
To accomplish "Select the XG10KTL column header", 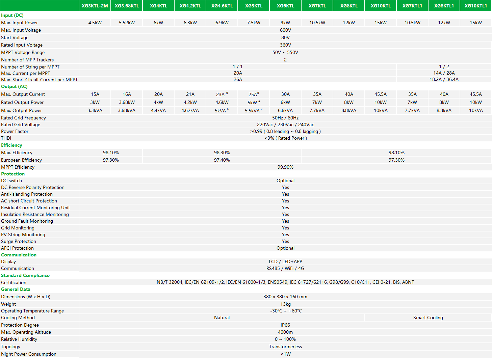I will tap(381, 6).
